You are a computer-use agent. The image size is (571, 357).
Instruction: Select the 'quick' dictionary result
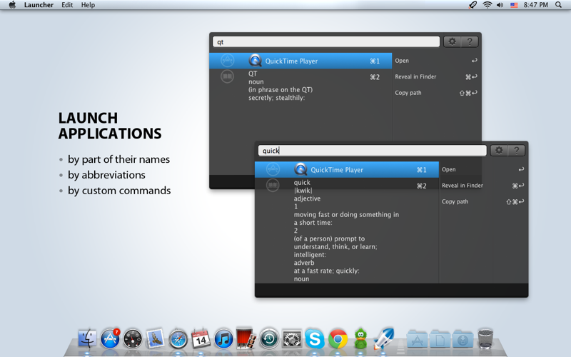[x=347, y=231]
